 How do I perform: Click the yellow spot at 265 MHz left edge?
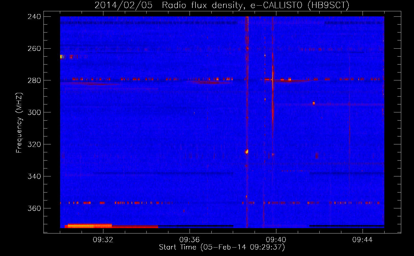62,57
